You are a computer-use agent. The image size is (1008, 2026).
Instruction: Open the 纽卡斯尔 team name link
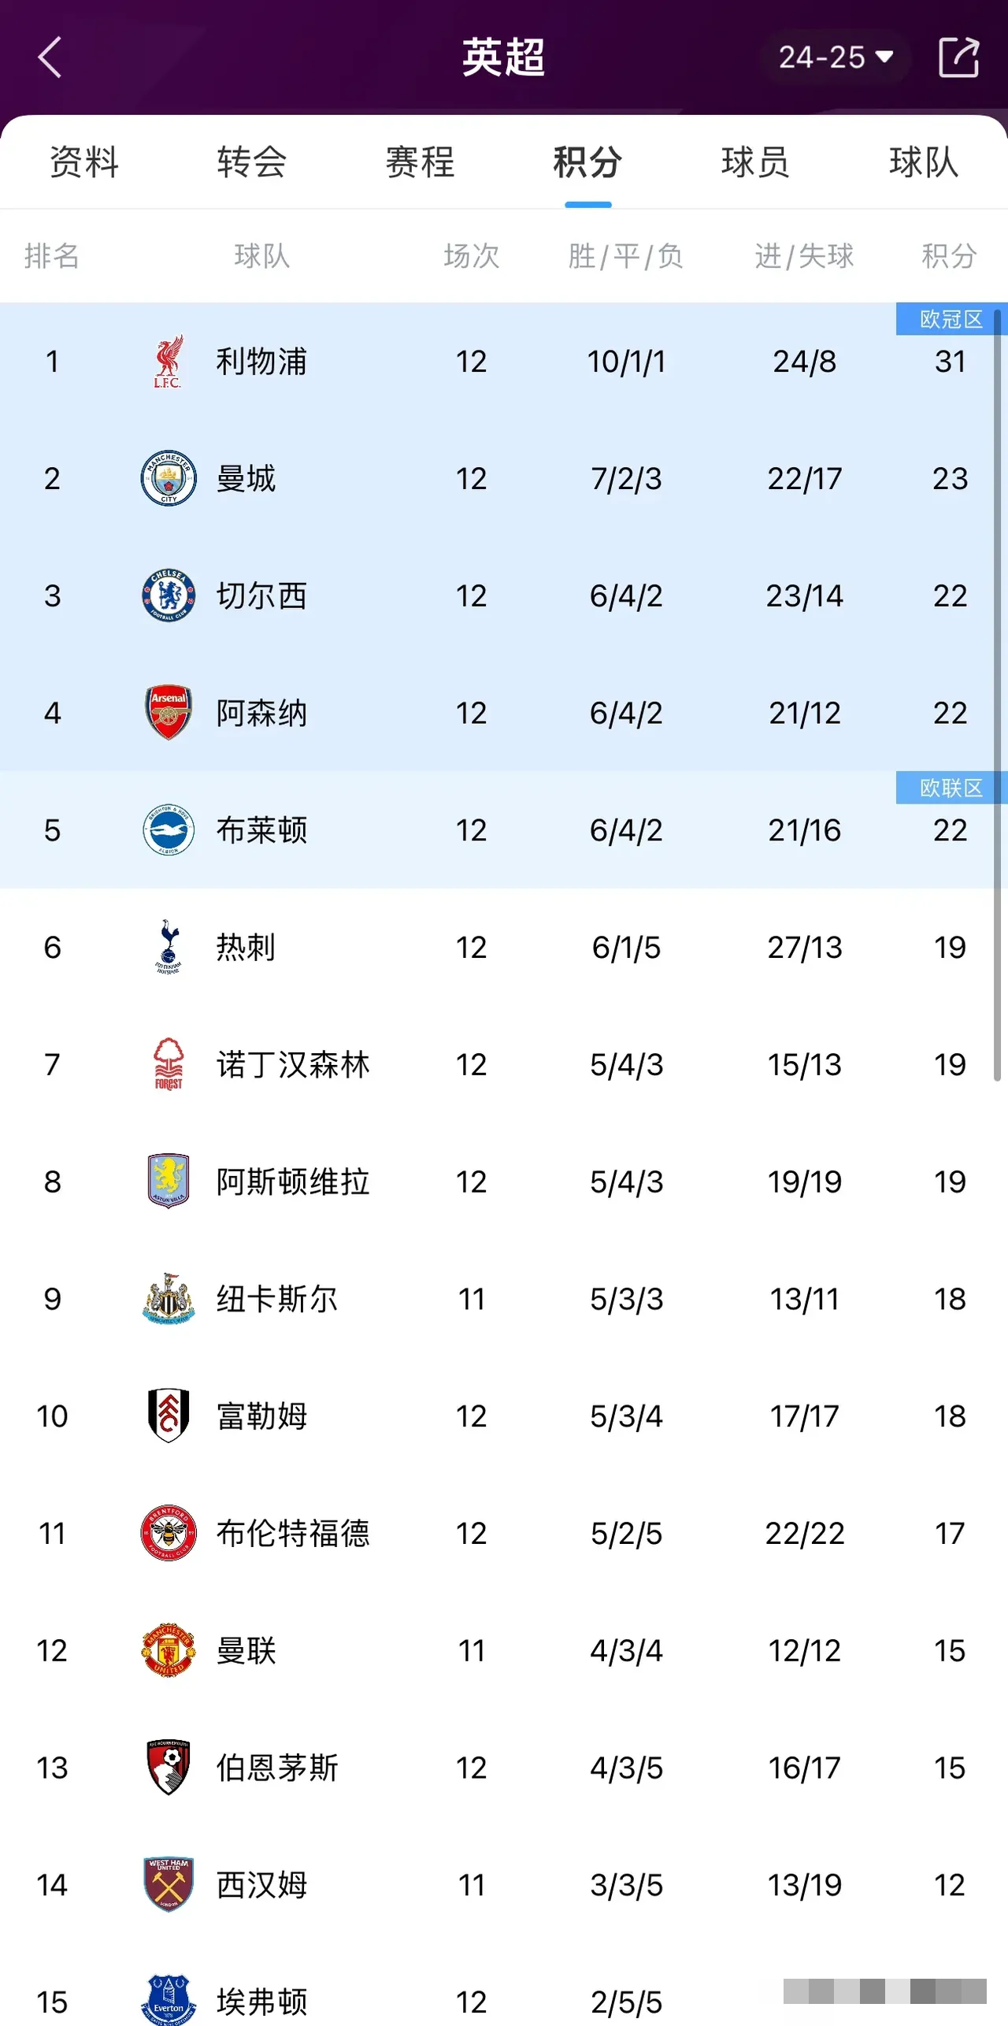point(276,1299)
